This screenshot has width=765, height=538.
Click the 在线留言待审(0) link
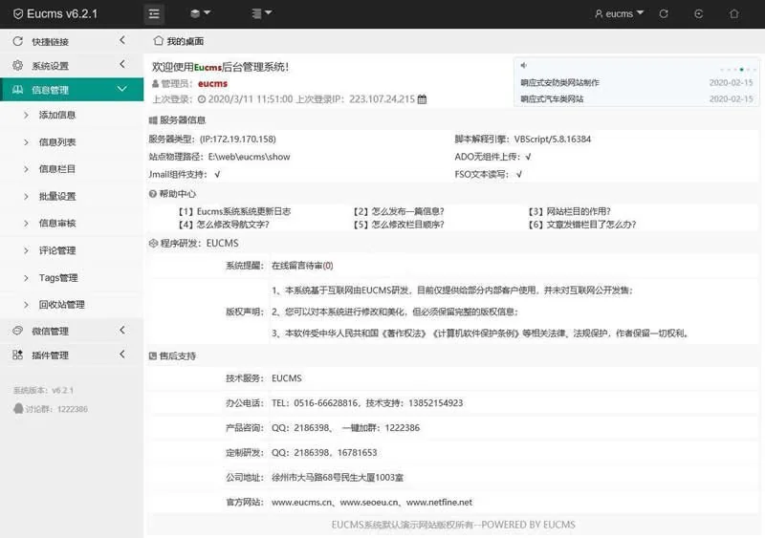[302, 265]
